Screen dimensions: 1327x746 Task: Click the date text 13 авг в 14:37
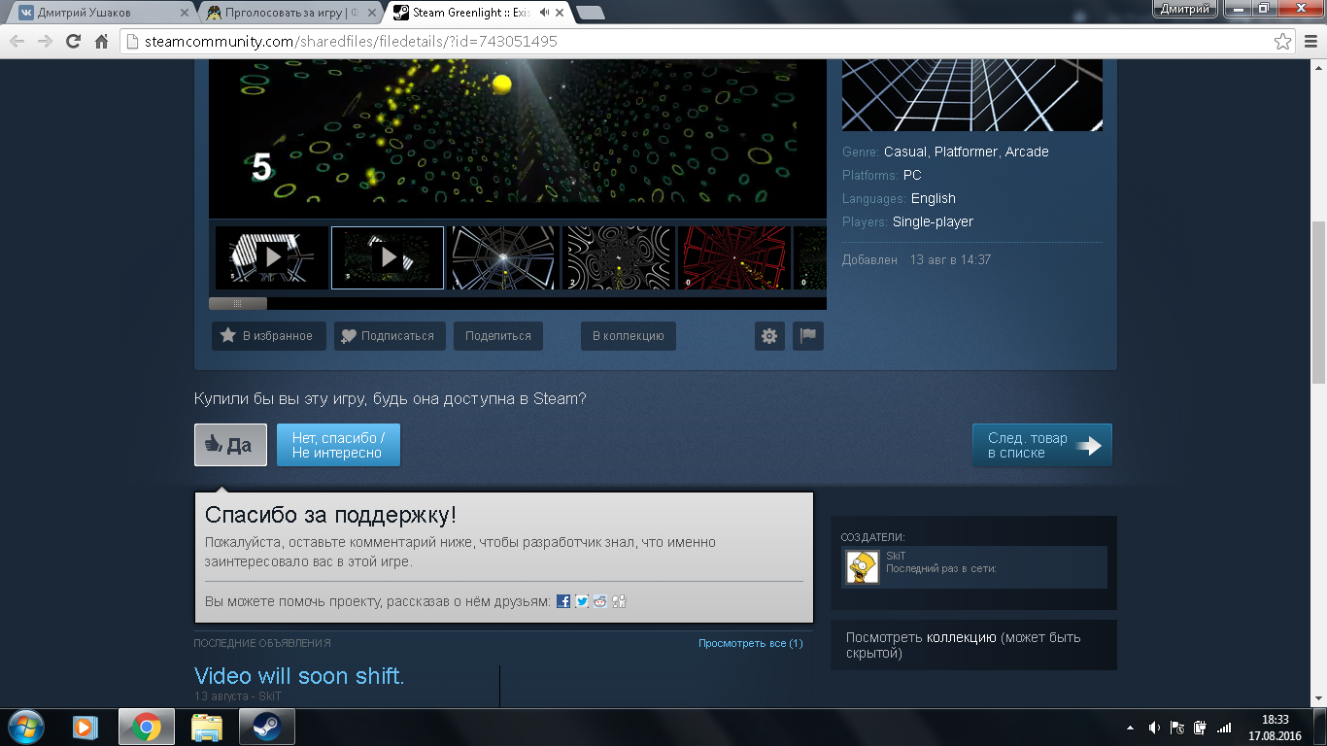(950, 260)
